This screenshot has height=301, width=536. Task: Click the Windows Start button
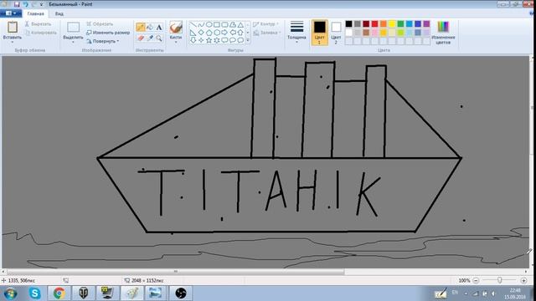click(x=10, y=293)
